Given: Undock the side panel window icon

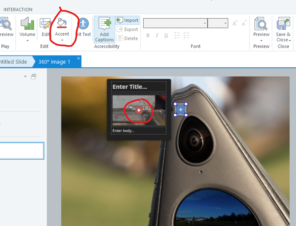Looking at the screenshot, I should (x=33, y=76).
